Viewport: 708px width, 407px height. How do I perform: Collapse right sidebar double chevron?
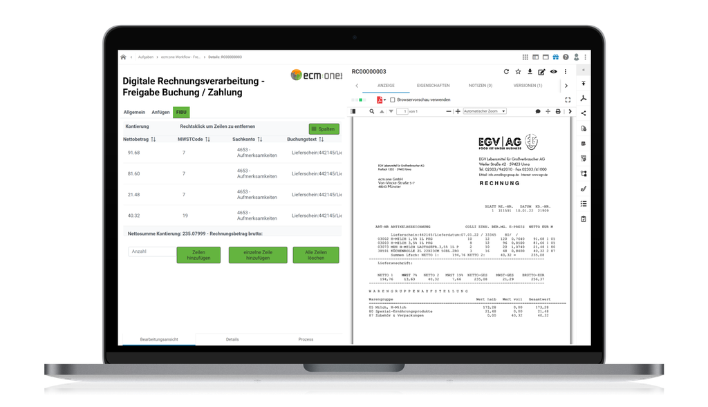584,70
